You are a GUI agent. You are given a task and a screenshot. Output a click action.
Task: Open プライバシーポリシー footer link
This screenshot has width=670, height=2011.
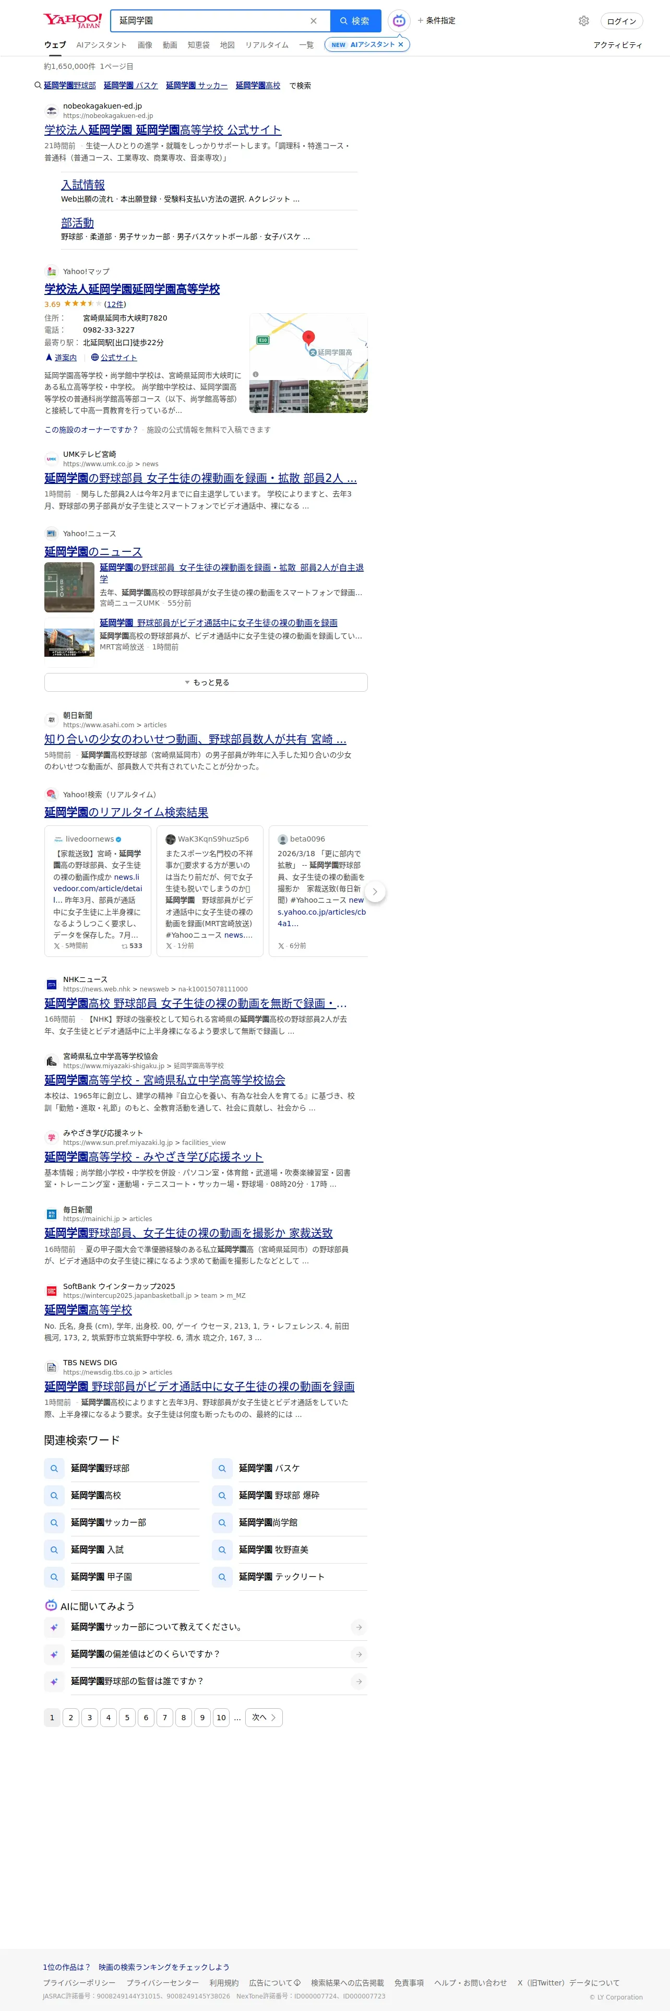tap(79, 1983)
